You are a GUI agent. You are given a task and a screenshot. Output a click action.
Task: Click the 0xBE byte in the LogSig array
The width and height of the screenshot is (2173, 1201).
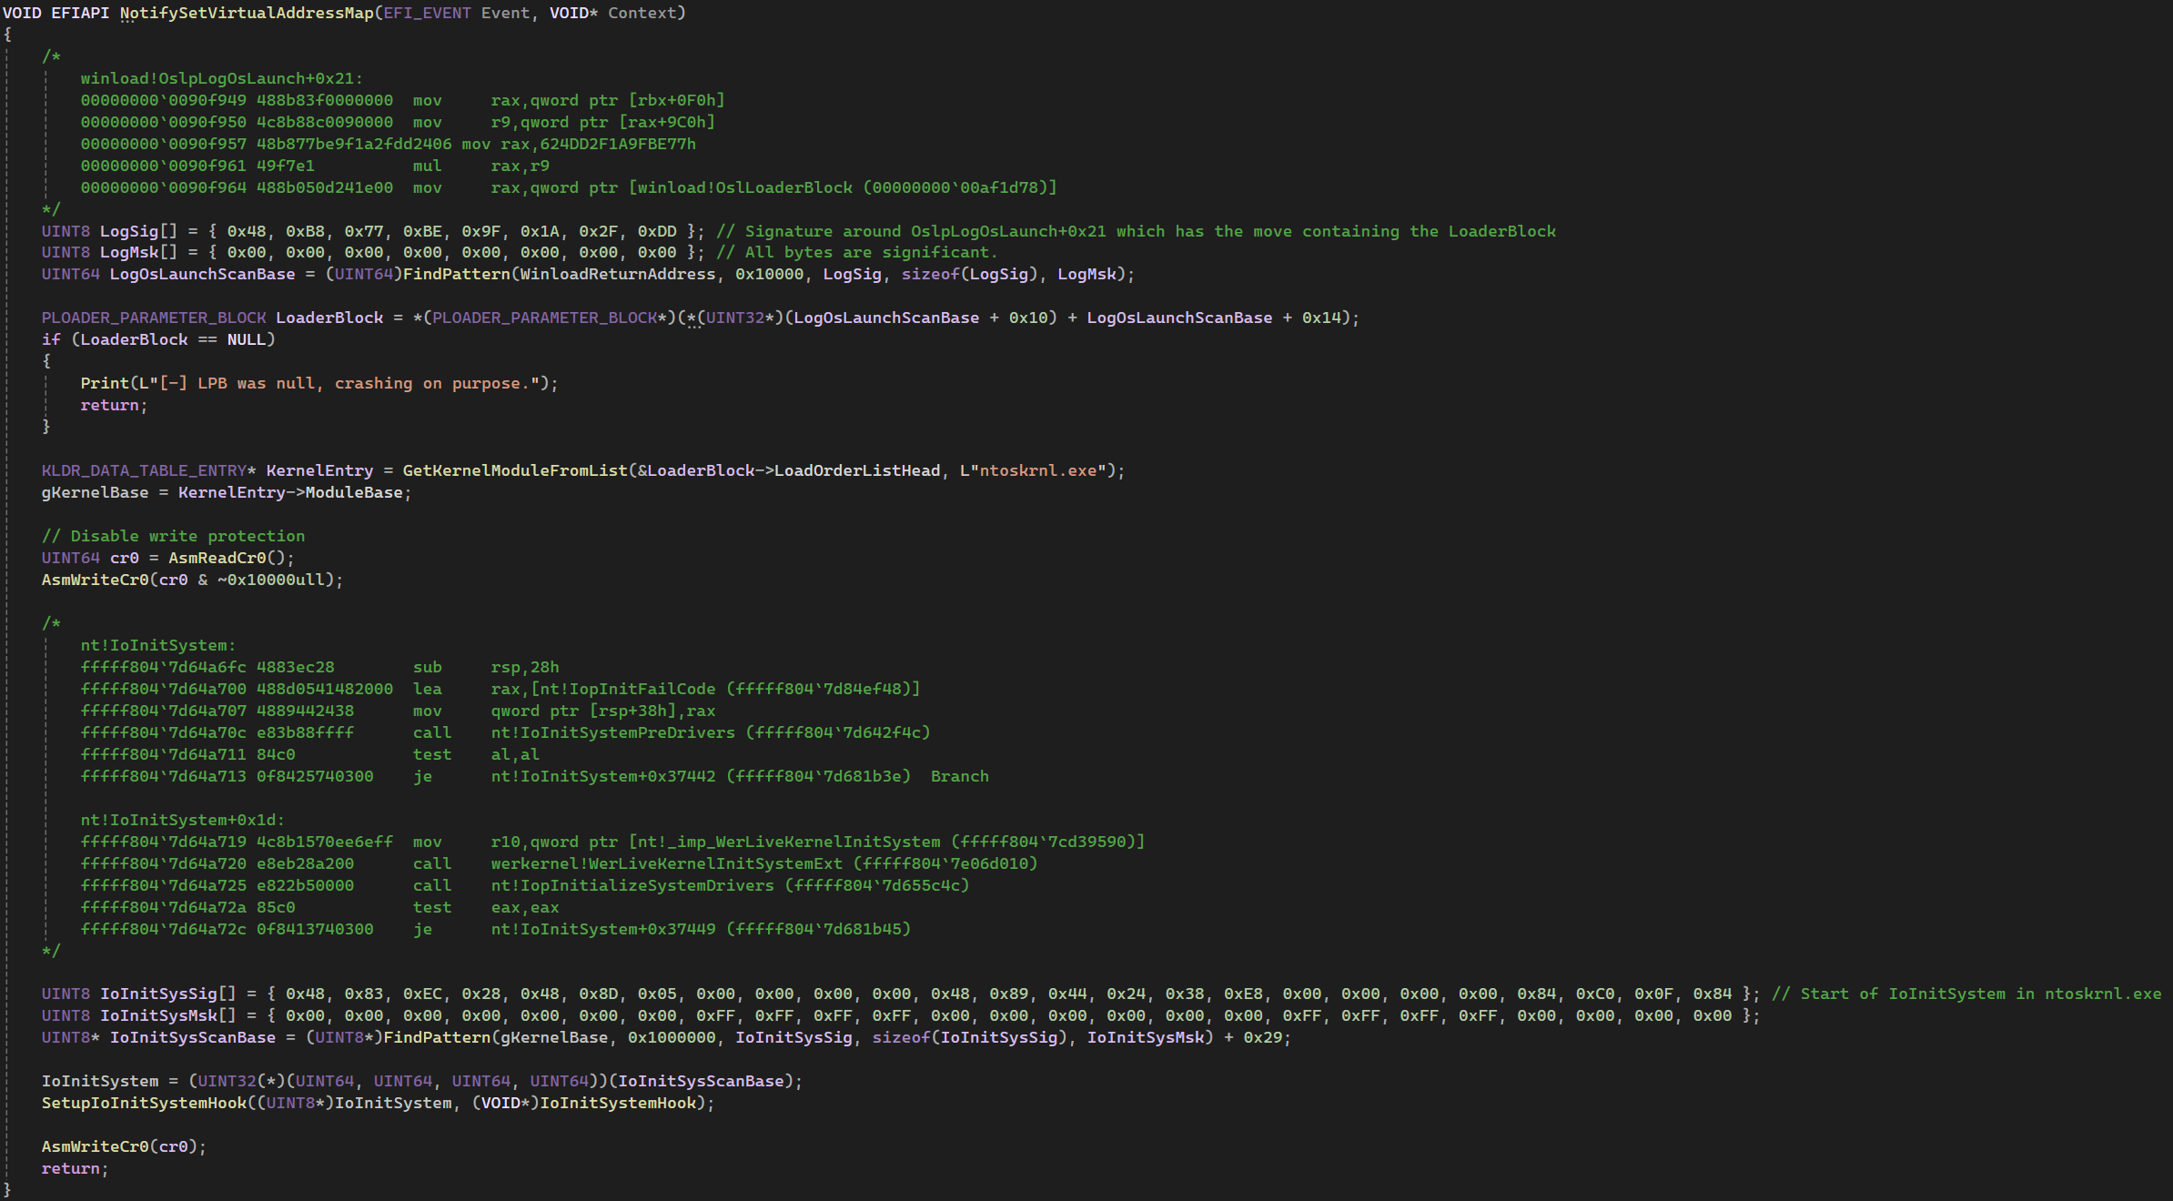422,231
